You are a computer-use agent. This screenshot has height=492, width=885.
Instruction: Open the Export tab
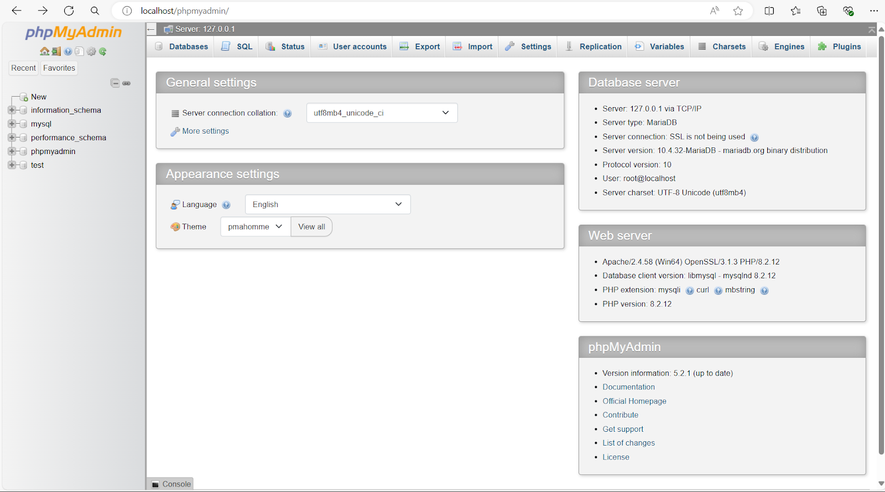point(420,46)
